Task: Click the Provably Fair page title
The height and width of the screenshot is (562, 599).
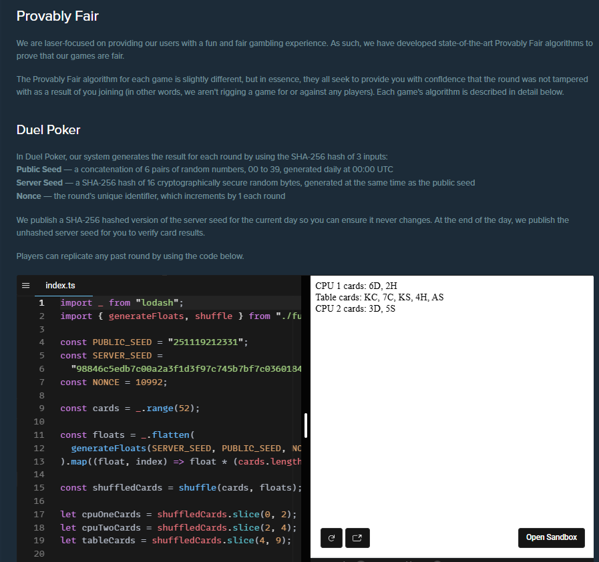Action: pyautogui.click(x=57, y=15)
